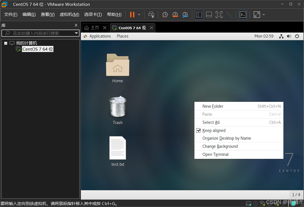Click the 1 / 4 workspace switcher

pyautogui.click(x=296, y=194)
